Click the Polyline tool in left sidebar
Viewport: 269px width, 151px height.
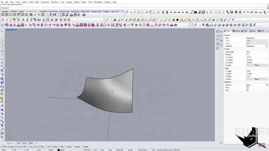tap(2, 39)
